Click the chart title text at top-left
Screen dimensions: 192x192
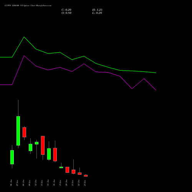pos(28,6)
